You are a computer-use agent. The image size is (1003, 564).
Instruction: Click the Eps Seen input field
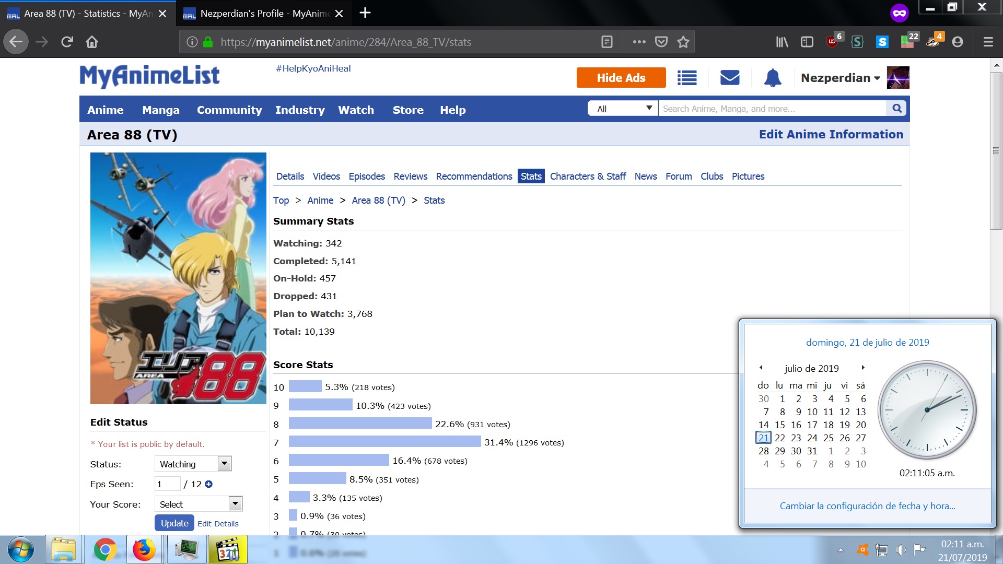(167, 484)
